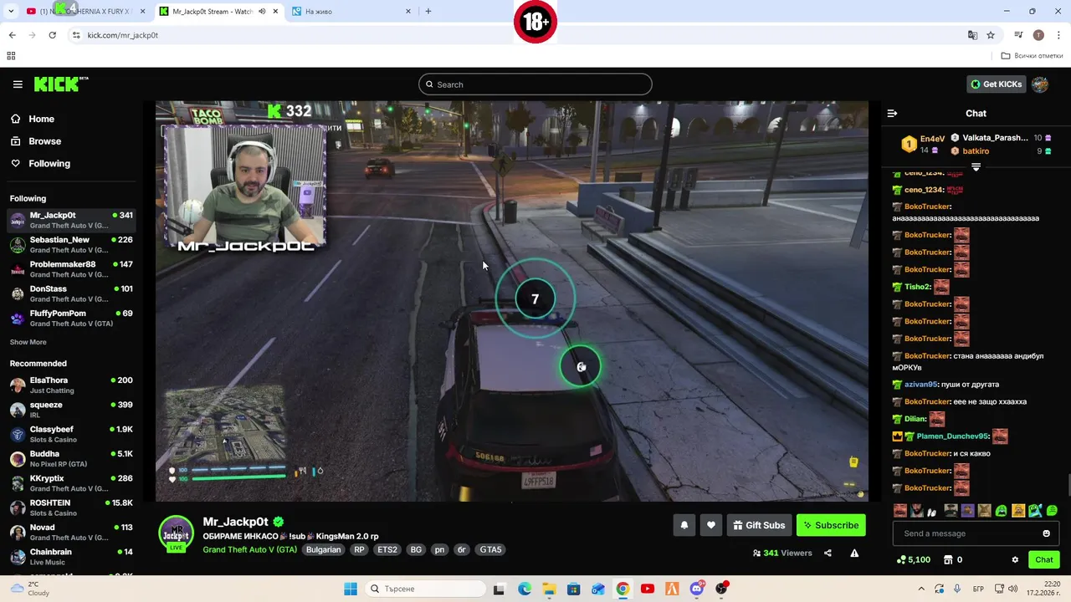This screenshot has width=1071, height=602.
Task: Open the Kick hamburger sidebar menu
Action: coord(18,84)
